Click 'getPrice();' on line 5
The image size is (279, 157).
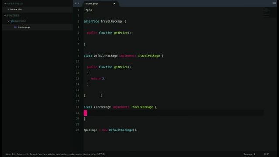coord(123,33)
